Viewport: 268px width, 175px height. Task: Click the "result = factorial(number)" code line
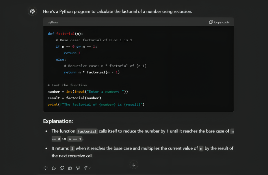pos(74,98)
